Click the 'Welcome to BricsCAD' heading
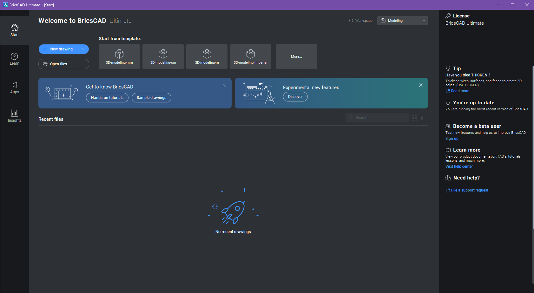 click(72, 21)
